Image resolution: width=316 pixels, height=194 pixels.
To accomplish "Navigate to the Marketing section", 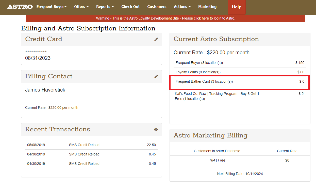I will [x=207, y=7].
